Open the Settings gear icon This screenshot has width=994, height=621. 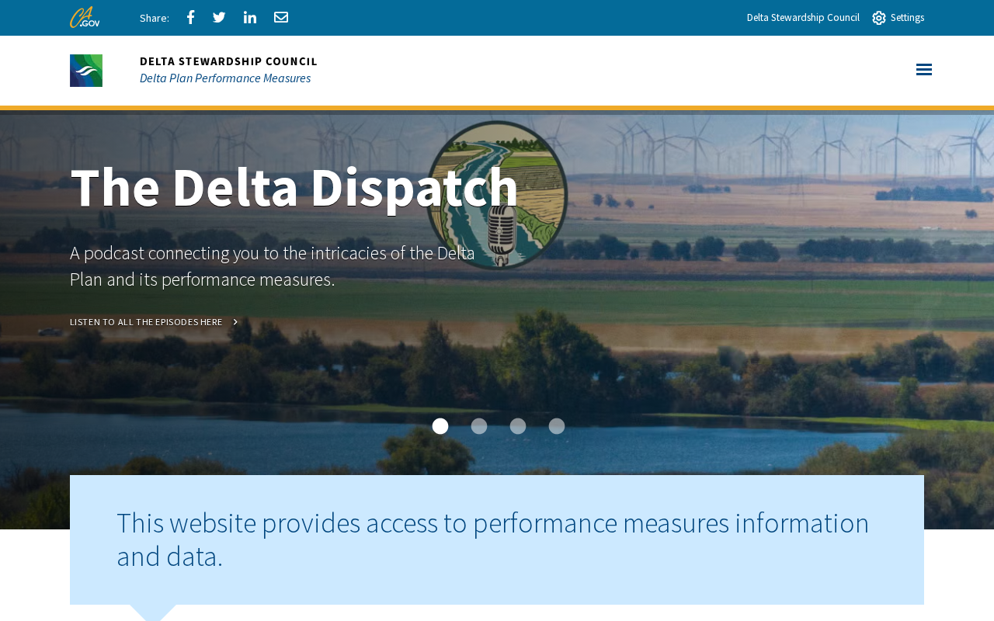[x=879, y=18]
